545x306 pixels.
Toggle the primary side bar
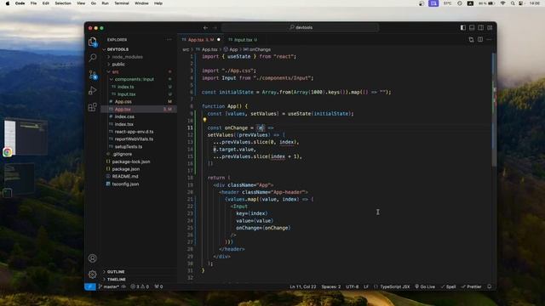(463, 27)
